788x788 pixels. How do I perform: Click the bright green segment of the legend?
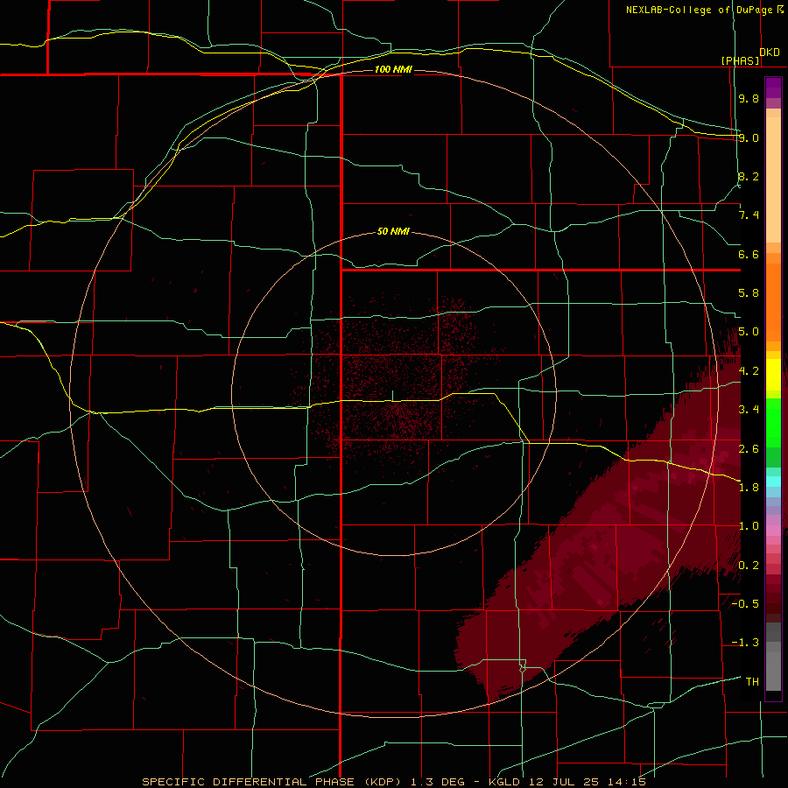click(773, 423)
